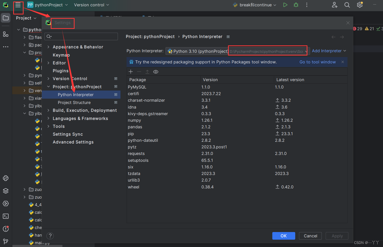Viewport: 383px width, 247px height.
Task: Select the wheel package row
Action: pos(237,187)
